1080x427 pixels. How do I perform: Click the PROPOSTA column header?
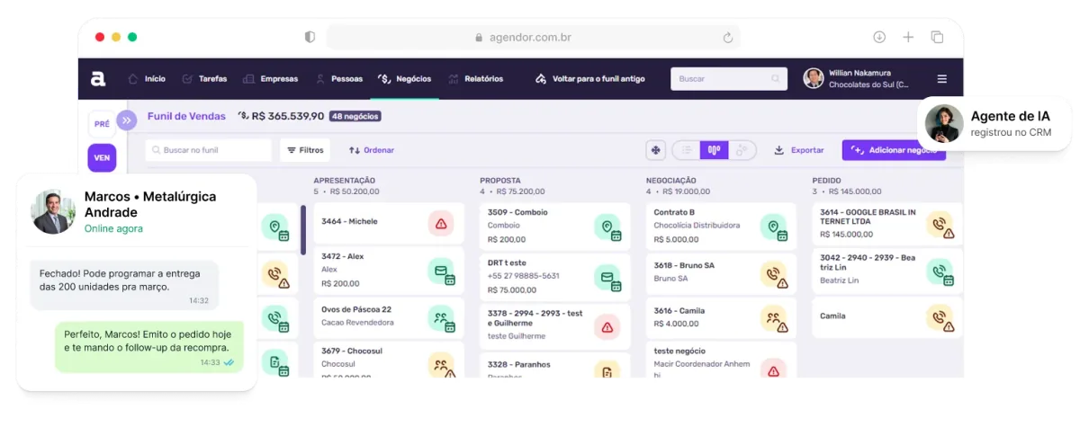tap(500, 180)
